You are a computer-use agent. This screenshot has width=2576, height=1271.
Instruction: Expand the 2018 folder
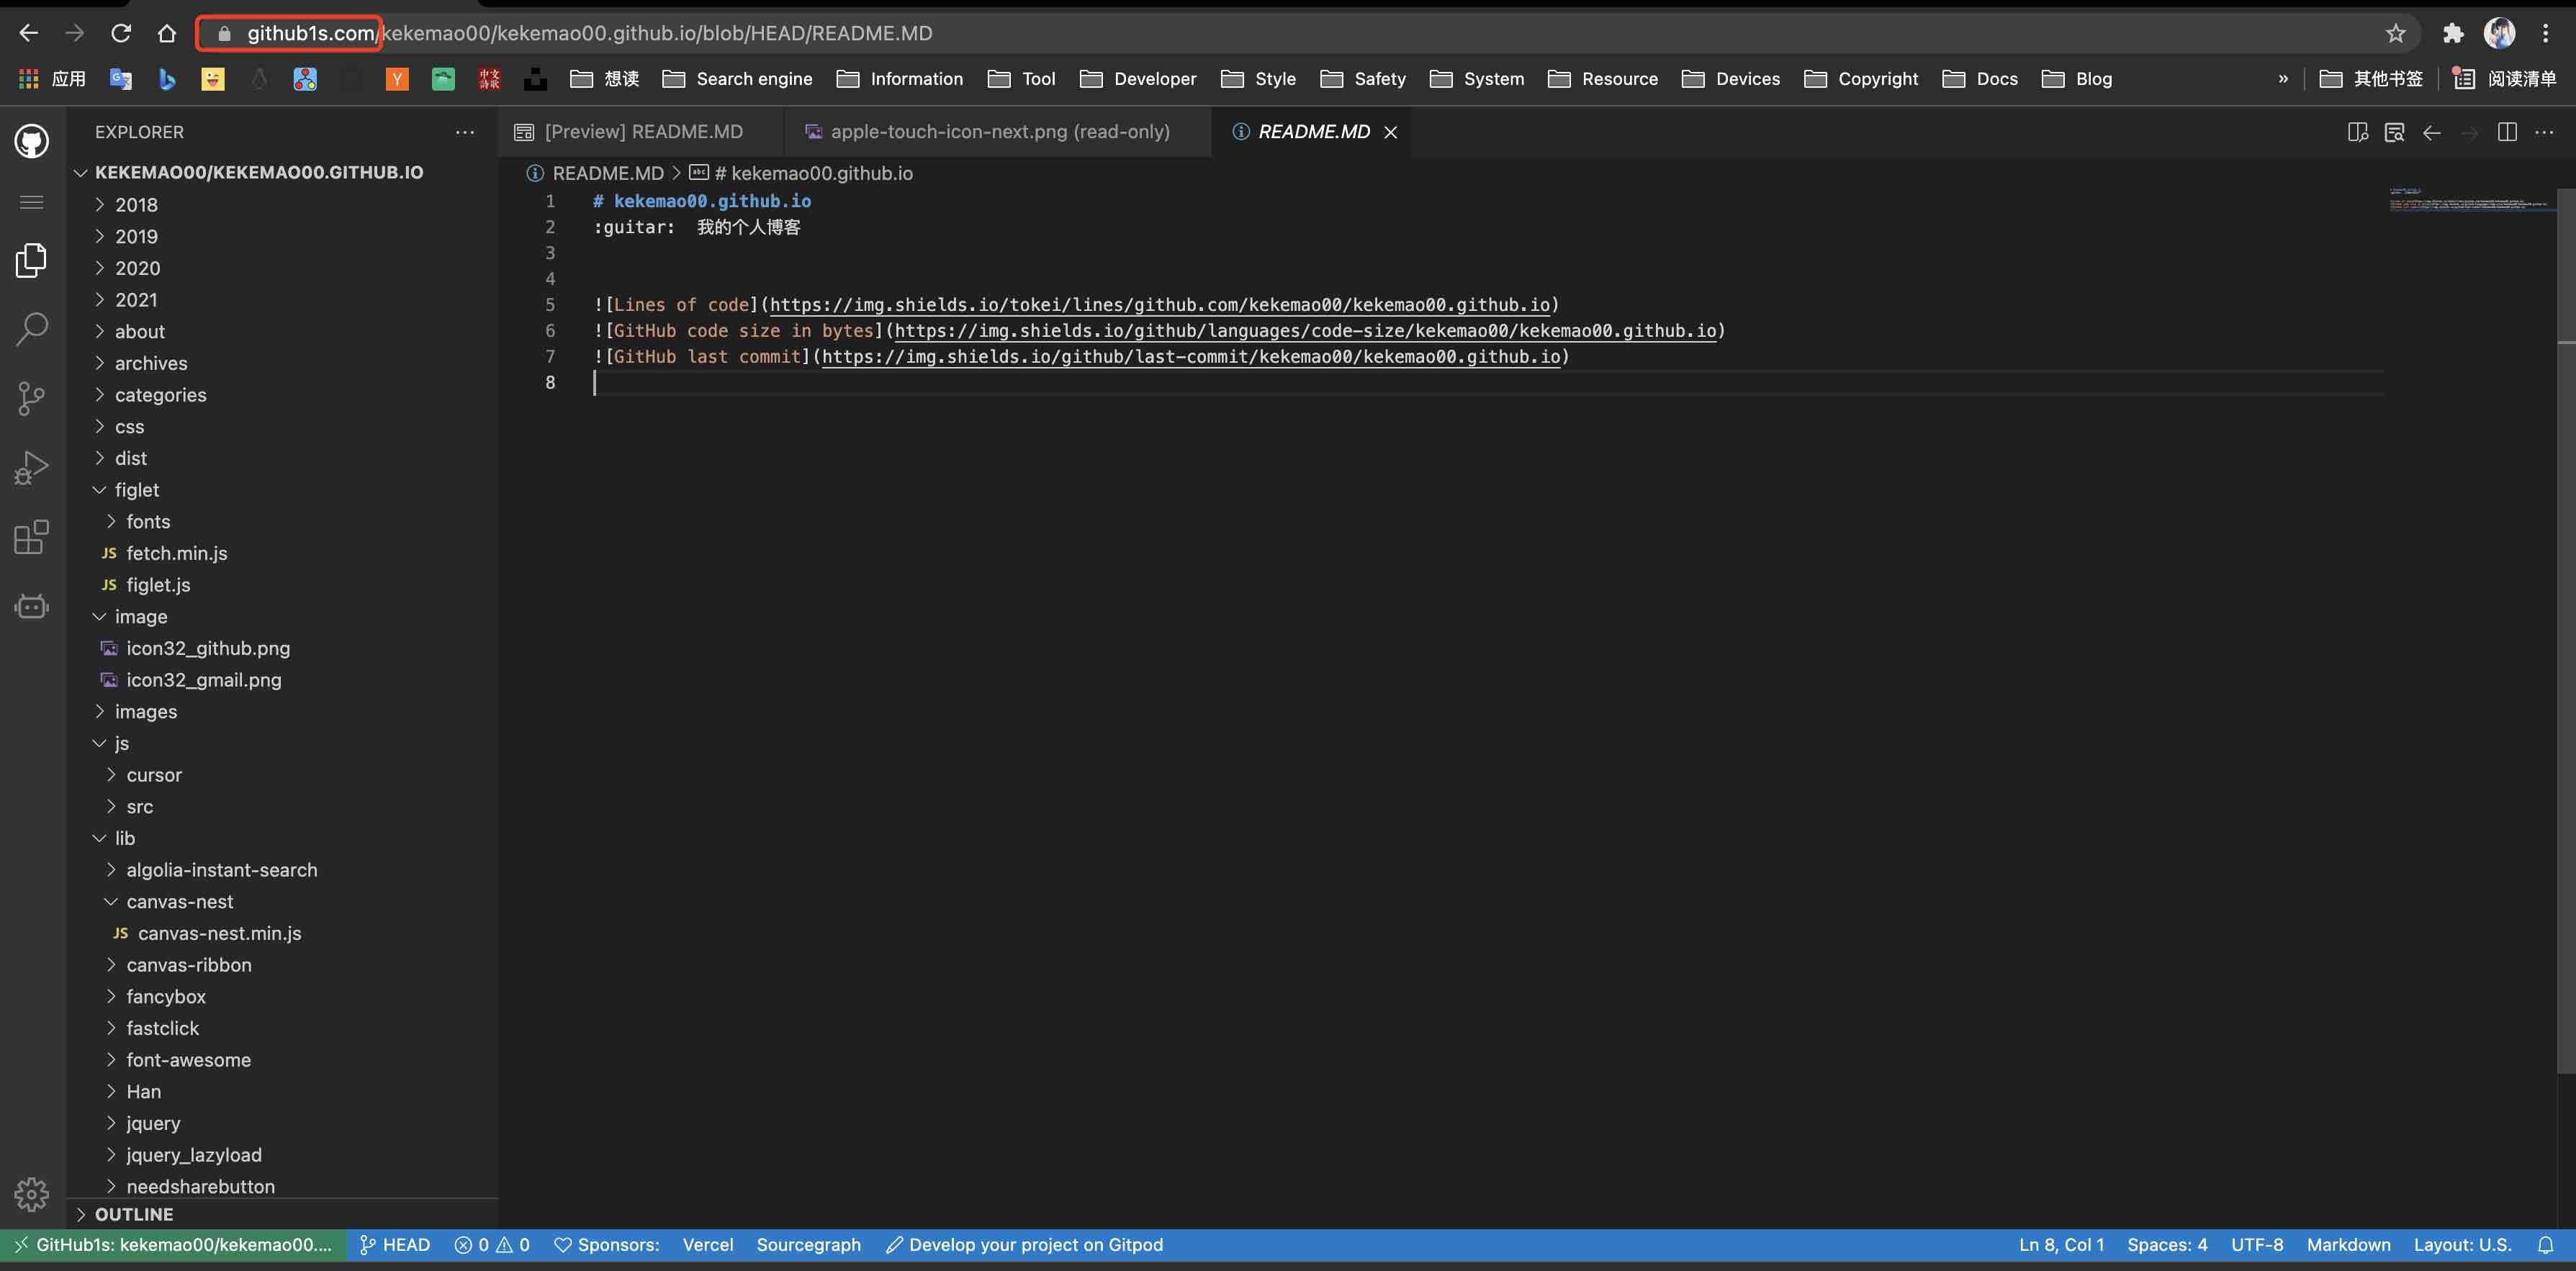(136, 204)
